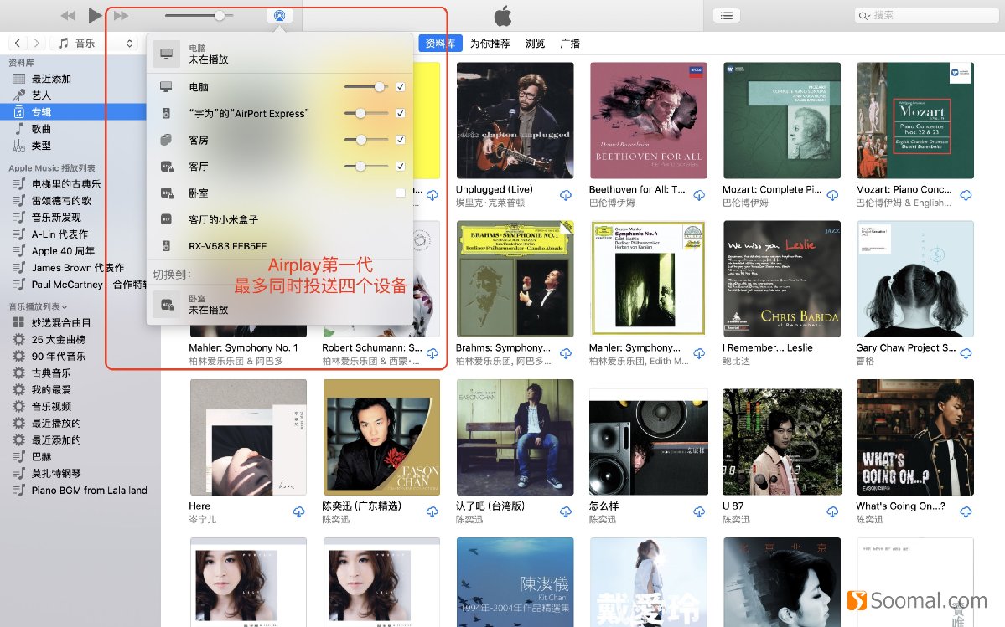Click the cloud icon on What's Going On...?
The width and height of the screenshot is (1005, 627).
click(x=966, y=511)
